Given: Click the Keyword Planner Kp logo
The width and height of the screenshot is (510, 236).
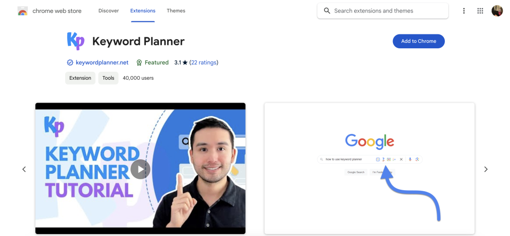Looking at the screenshot, I should tap(76, 41).
